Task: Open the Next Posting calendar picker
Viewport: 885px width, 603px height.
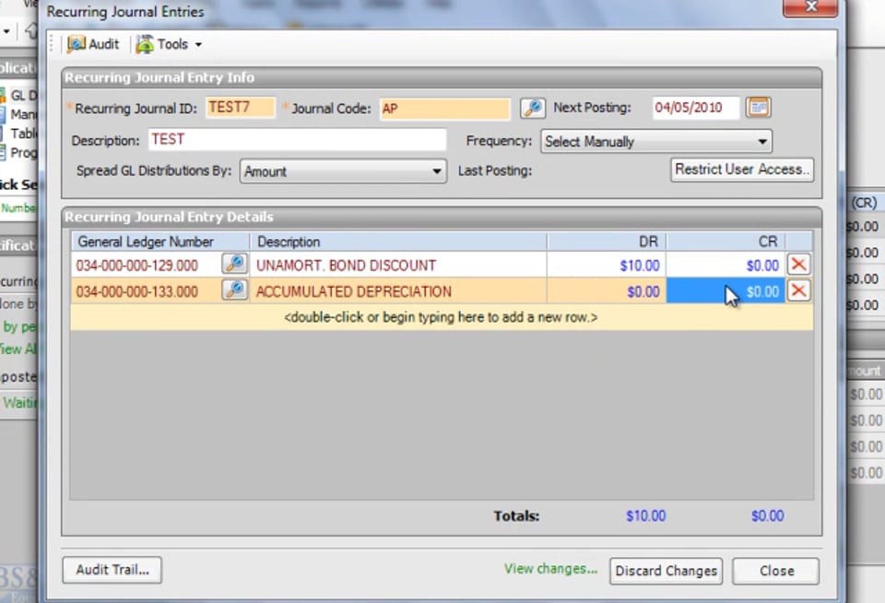Action: (x=758, y=107)
